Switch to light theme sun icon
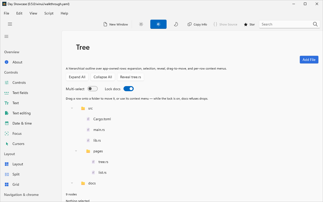The height and width of the screenshot is (202, 323). point(141,24)
